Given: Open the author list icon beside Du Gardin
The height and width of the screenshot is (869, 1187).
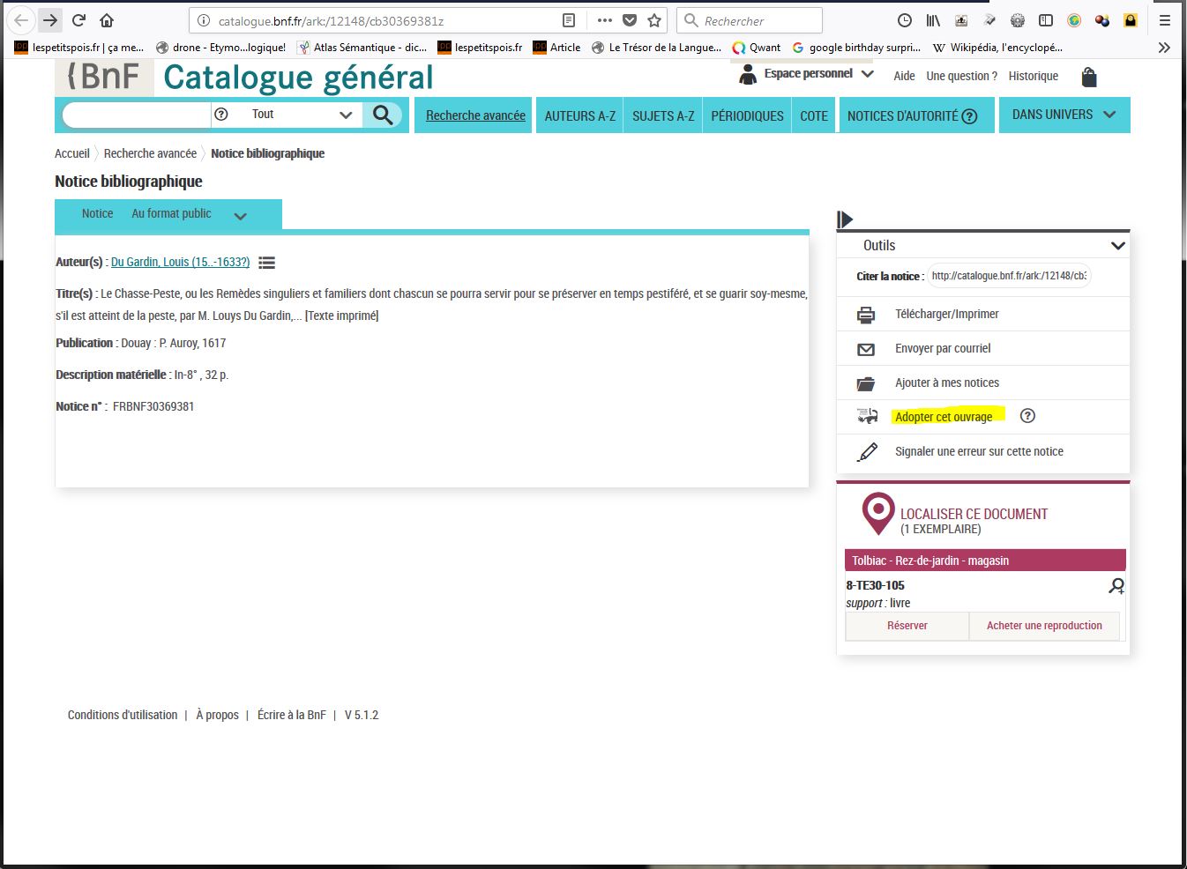Looking at the screenshot, I should pos(266,263).
